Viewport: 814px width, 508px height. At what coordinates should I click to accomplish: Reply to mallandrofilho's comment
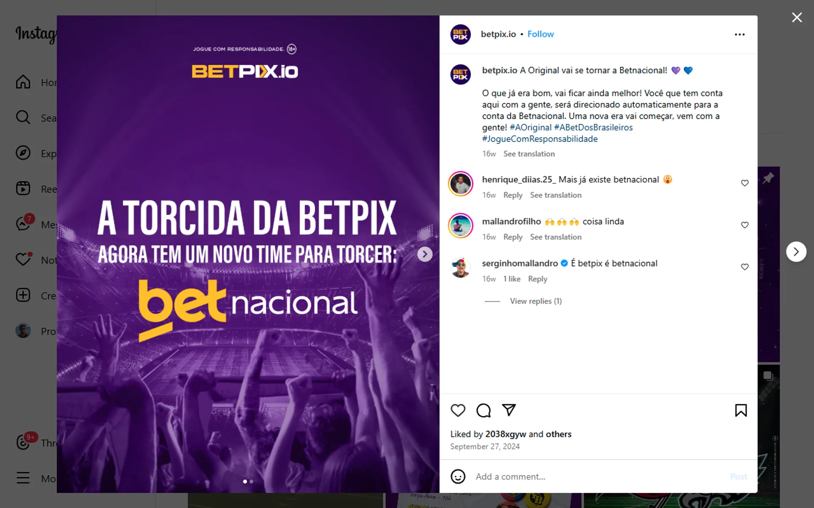point(513,237)
